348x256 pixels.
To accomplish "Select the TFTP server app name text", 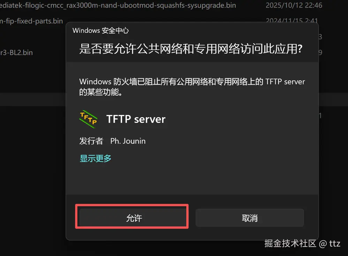I will pos(136,119).
